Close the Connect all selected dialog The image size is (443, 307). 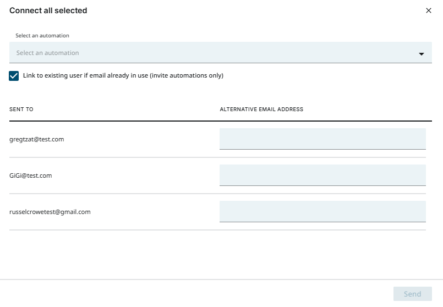(429, 10)
